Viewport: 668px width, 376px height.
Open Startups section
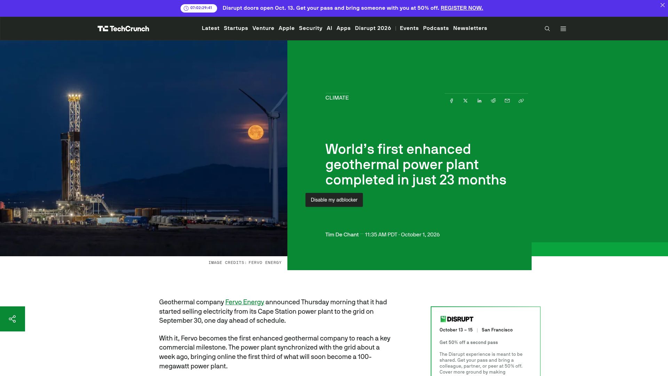236,28
